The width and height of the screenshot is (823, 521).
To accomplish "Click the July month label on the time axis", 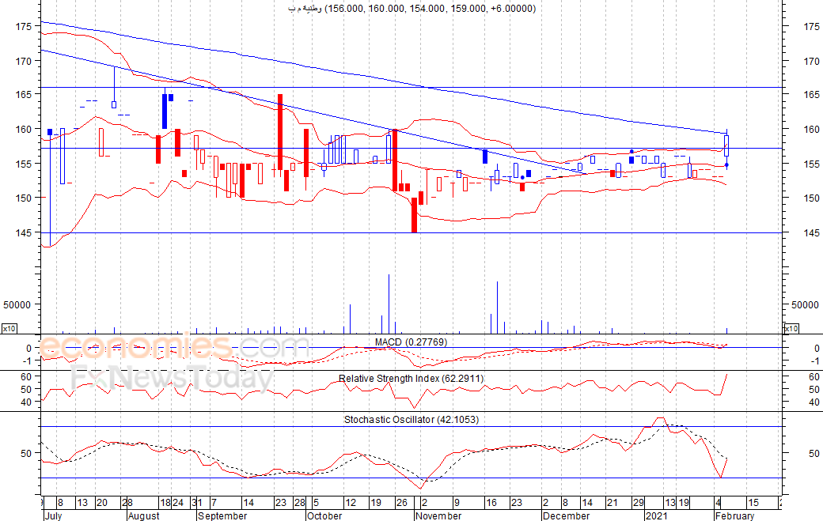I will (53, 515).
